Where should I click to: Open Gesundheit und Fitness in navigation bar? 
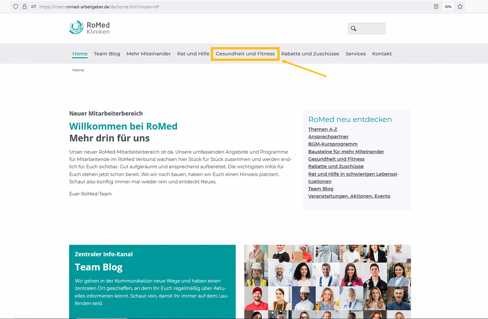tap(245, 54)
